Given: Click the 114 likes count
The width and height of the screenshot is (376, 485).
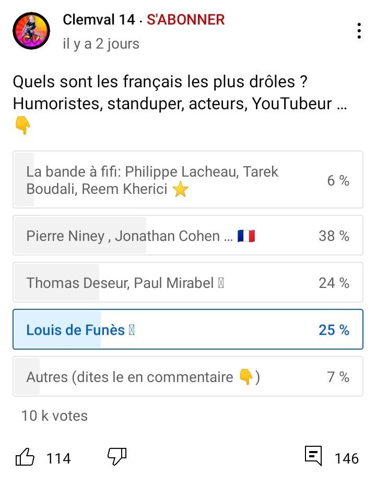Looking at the screenshot, I should point(58,458).
